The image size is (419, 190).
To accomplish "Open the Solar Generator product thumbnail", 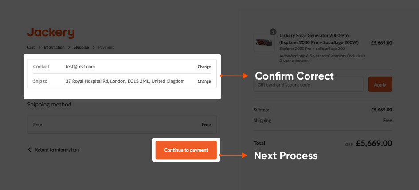I will click(264, 43).
